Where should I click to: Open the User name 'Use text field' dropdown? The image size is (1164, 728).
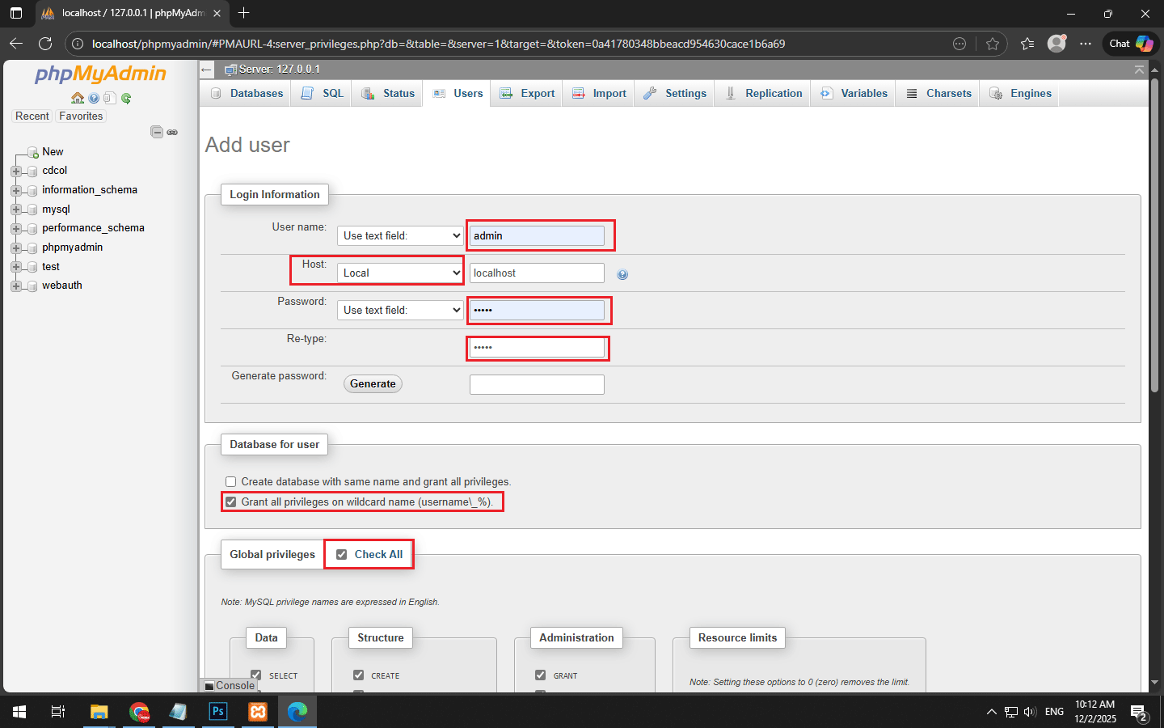coord(400,236)
